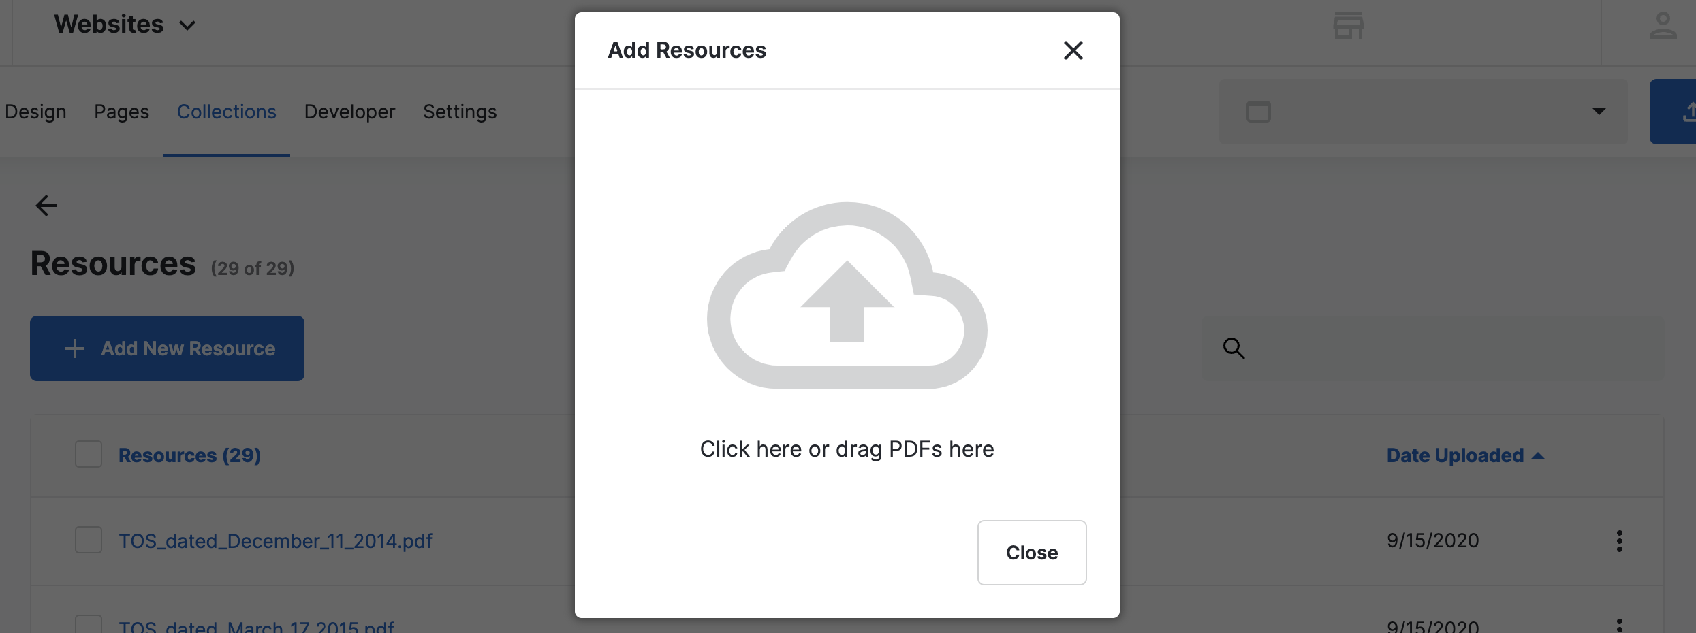Open the TOS_dated_December_11_2014.pdf link
The image size is (1696, 633).
[275, 541]
